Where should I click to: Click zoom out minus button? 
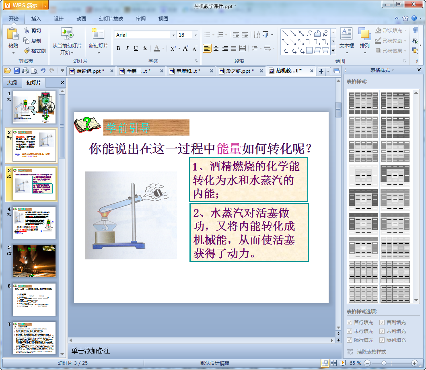(367, 363)
